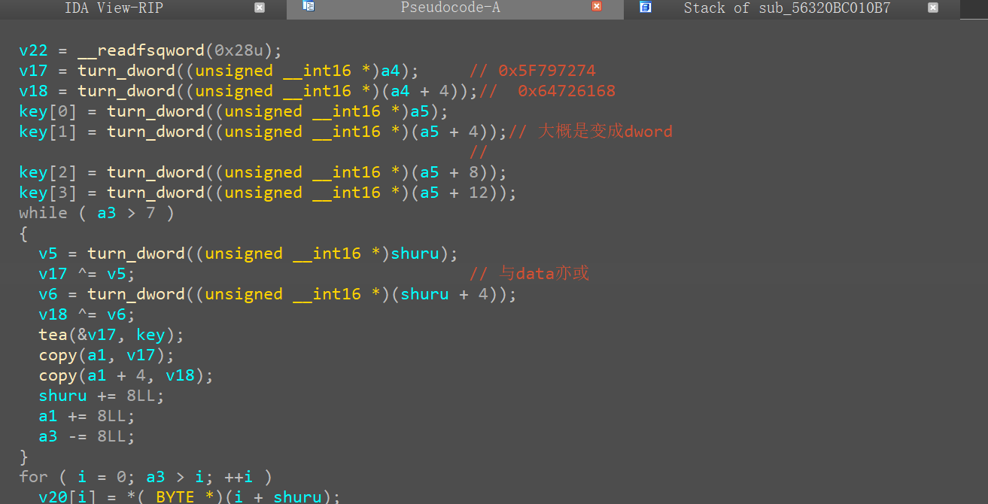The height and width of the screenshot is (504, 988).
Task: Click the while keyword
Action: tap(43, 213)
